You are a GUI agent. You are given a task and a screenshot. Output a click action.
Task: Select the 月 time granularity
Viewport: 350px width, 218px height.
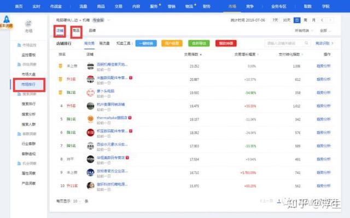point(313,20)
